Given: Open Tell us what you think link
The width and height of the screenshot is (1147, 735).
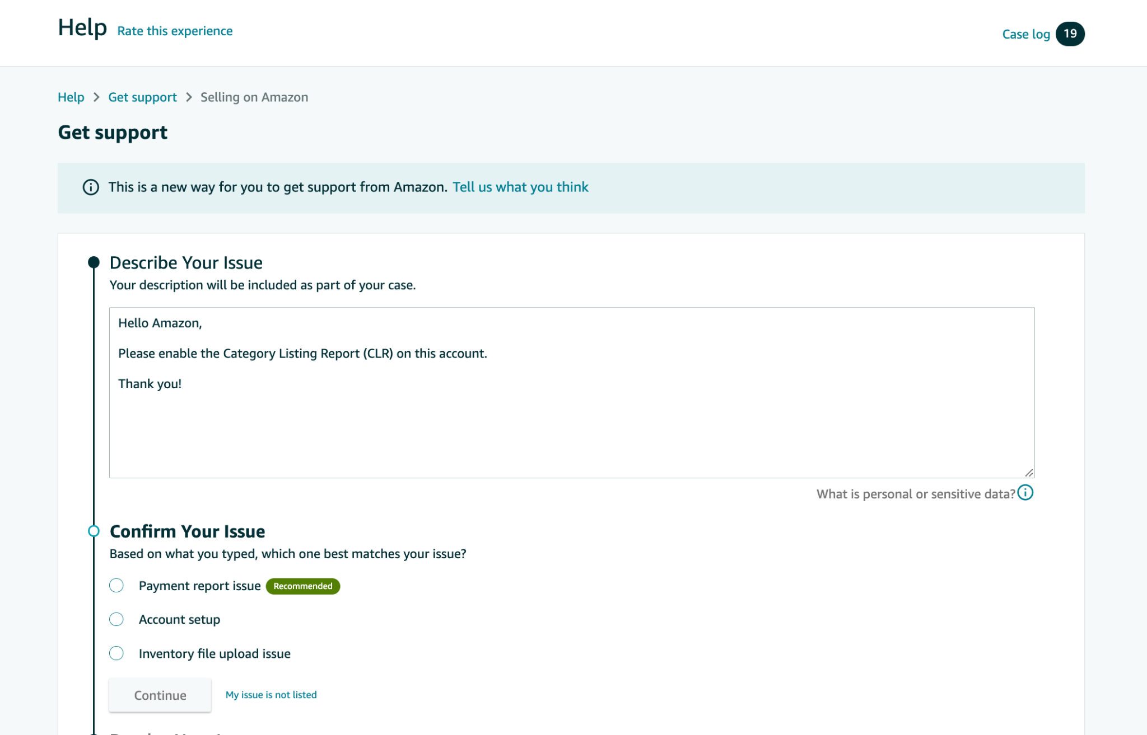Looking at the screenshot, I should pos(520,187).
